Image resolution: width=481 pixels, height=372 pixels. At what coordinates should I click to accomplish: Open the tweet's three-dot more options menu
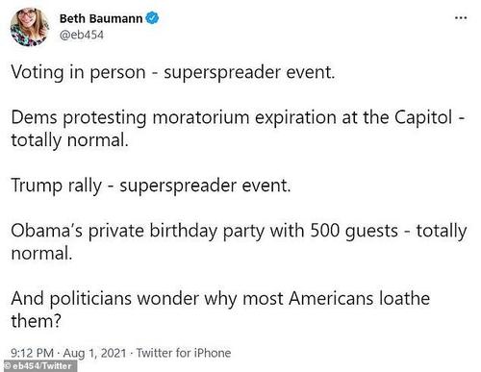(x=461, y=17)
